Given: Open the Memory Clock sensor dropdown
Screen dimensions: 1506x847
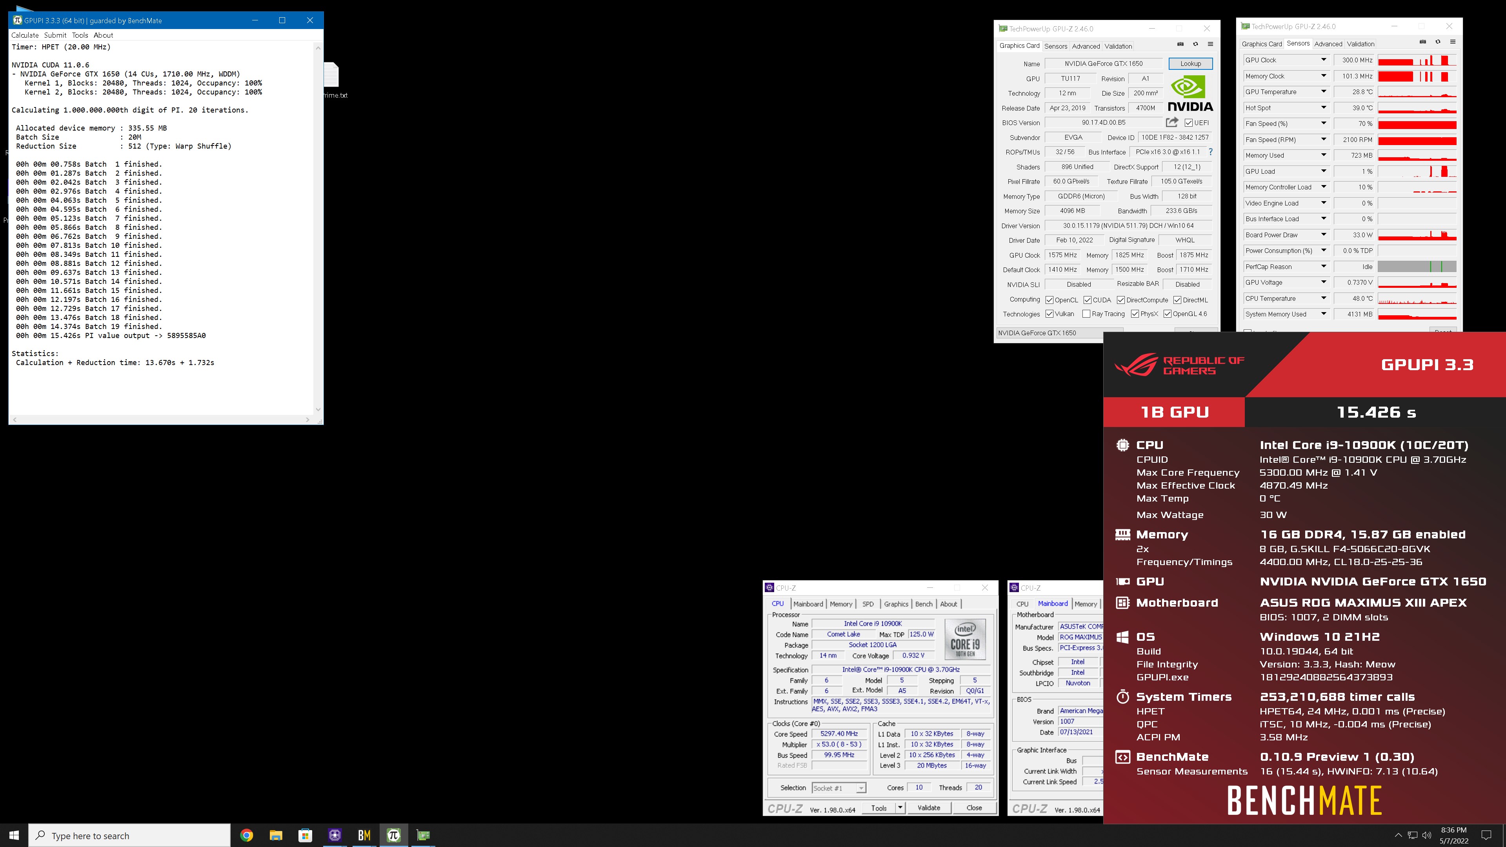Looking at the screenshot, I should tap(1324, 76).
